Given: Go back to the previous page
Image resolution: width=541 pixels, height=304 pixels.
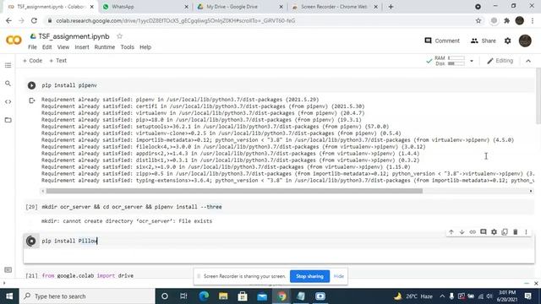Looking at the screenshot, I should coord(8,20).
